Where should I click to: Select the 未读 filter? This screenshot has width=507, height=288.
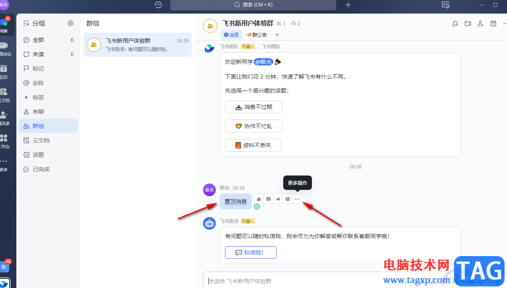coord(48,54)
